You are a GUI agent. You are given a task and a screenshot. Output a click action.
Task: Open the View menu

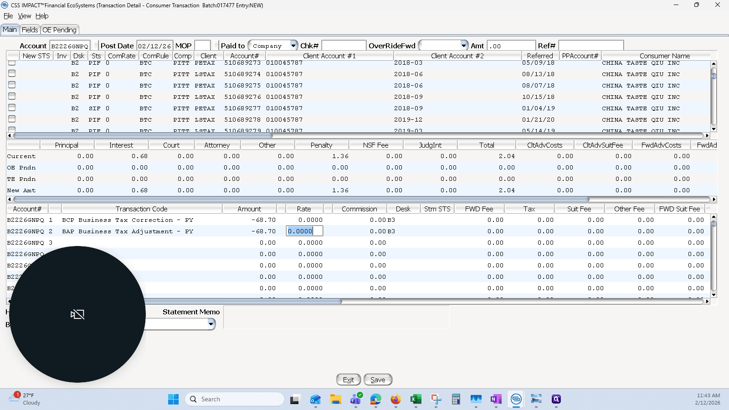[25, 16]
